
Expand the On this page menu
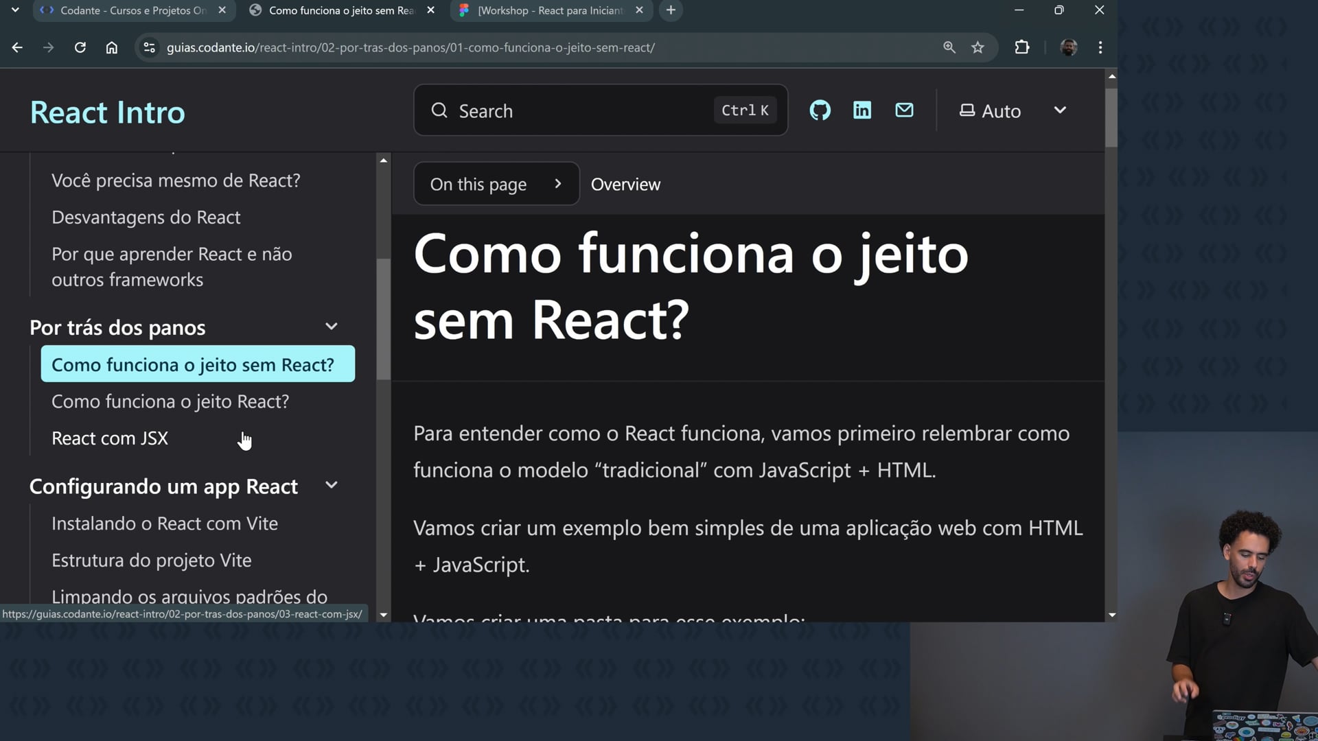(496, 184)
